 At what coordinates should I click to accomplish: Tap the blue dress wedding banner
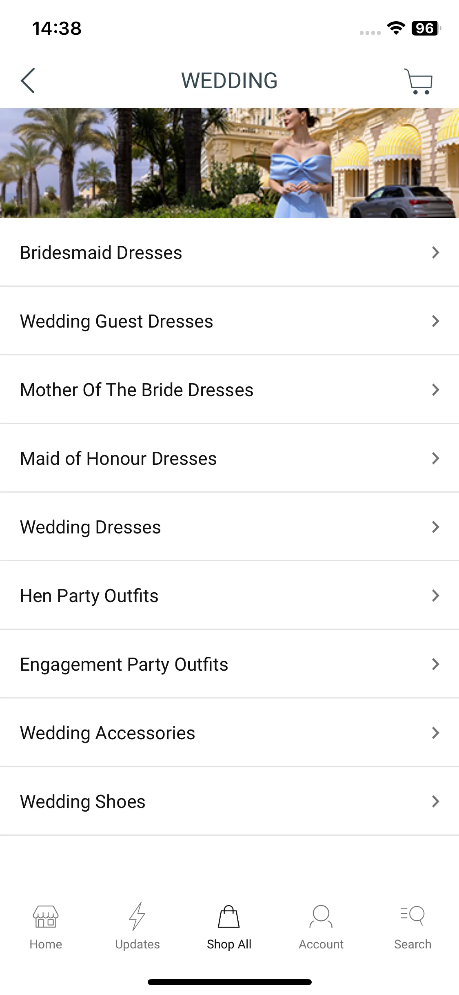point(229,163)
